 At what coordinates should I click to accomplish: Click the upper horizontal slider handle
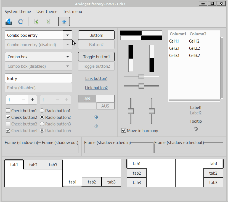(141, 77)
